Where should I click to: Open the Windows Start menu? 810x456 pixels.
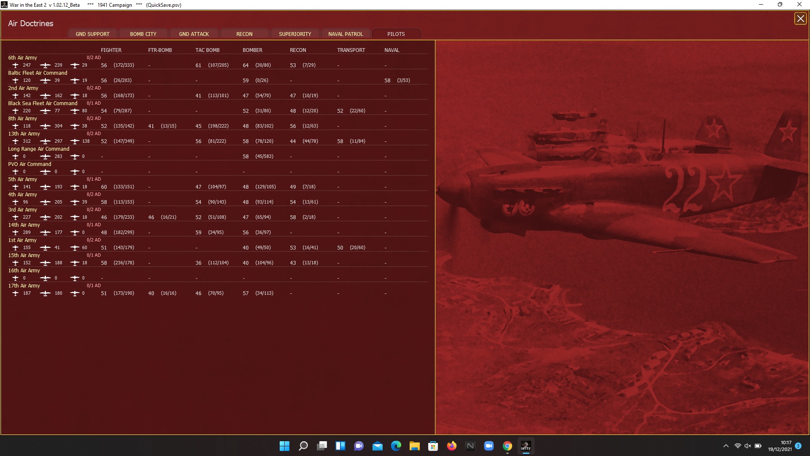(284, 446)
